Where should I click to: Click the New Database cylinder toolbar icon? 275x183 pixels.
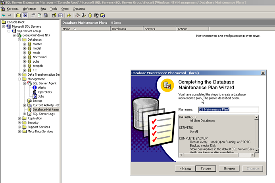tap(90, 15)
